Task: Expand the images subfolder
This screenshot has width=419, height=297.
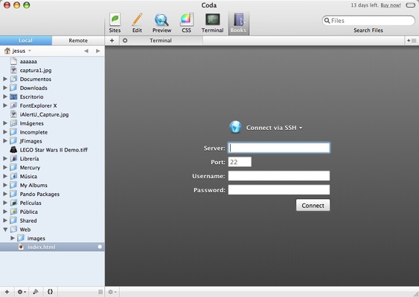Action: click(13, 238)
